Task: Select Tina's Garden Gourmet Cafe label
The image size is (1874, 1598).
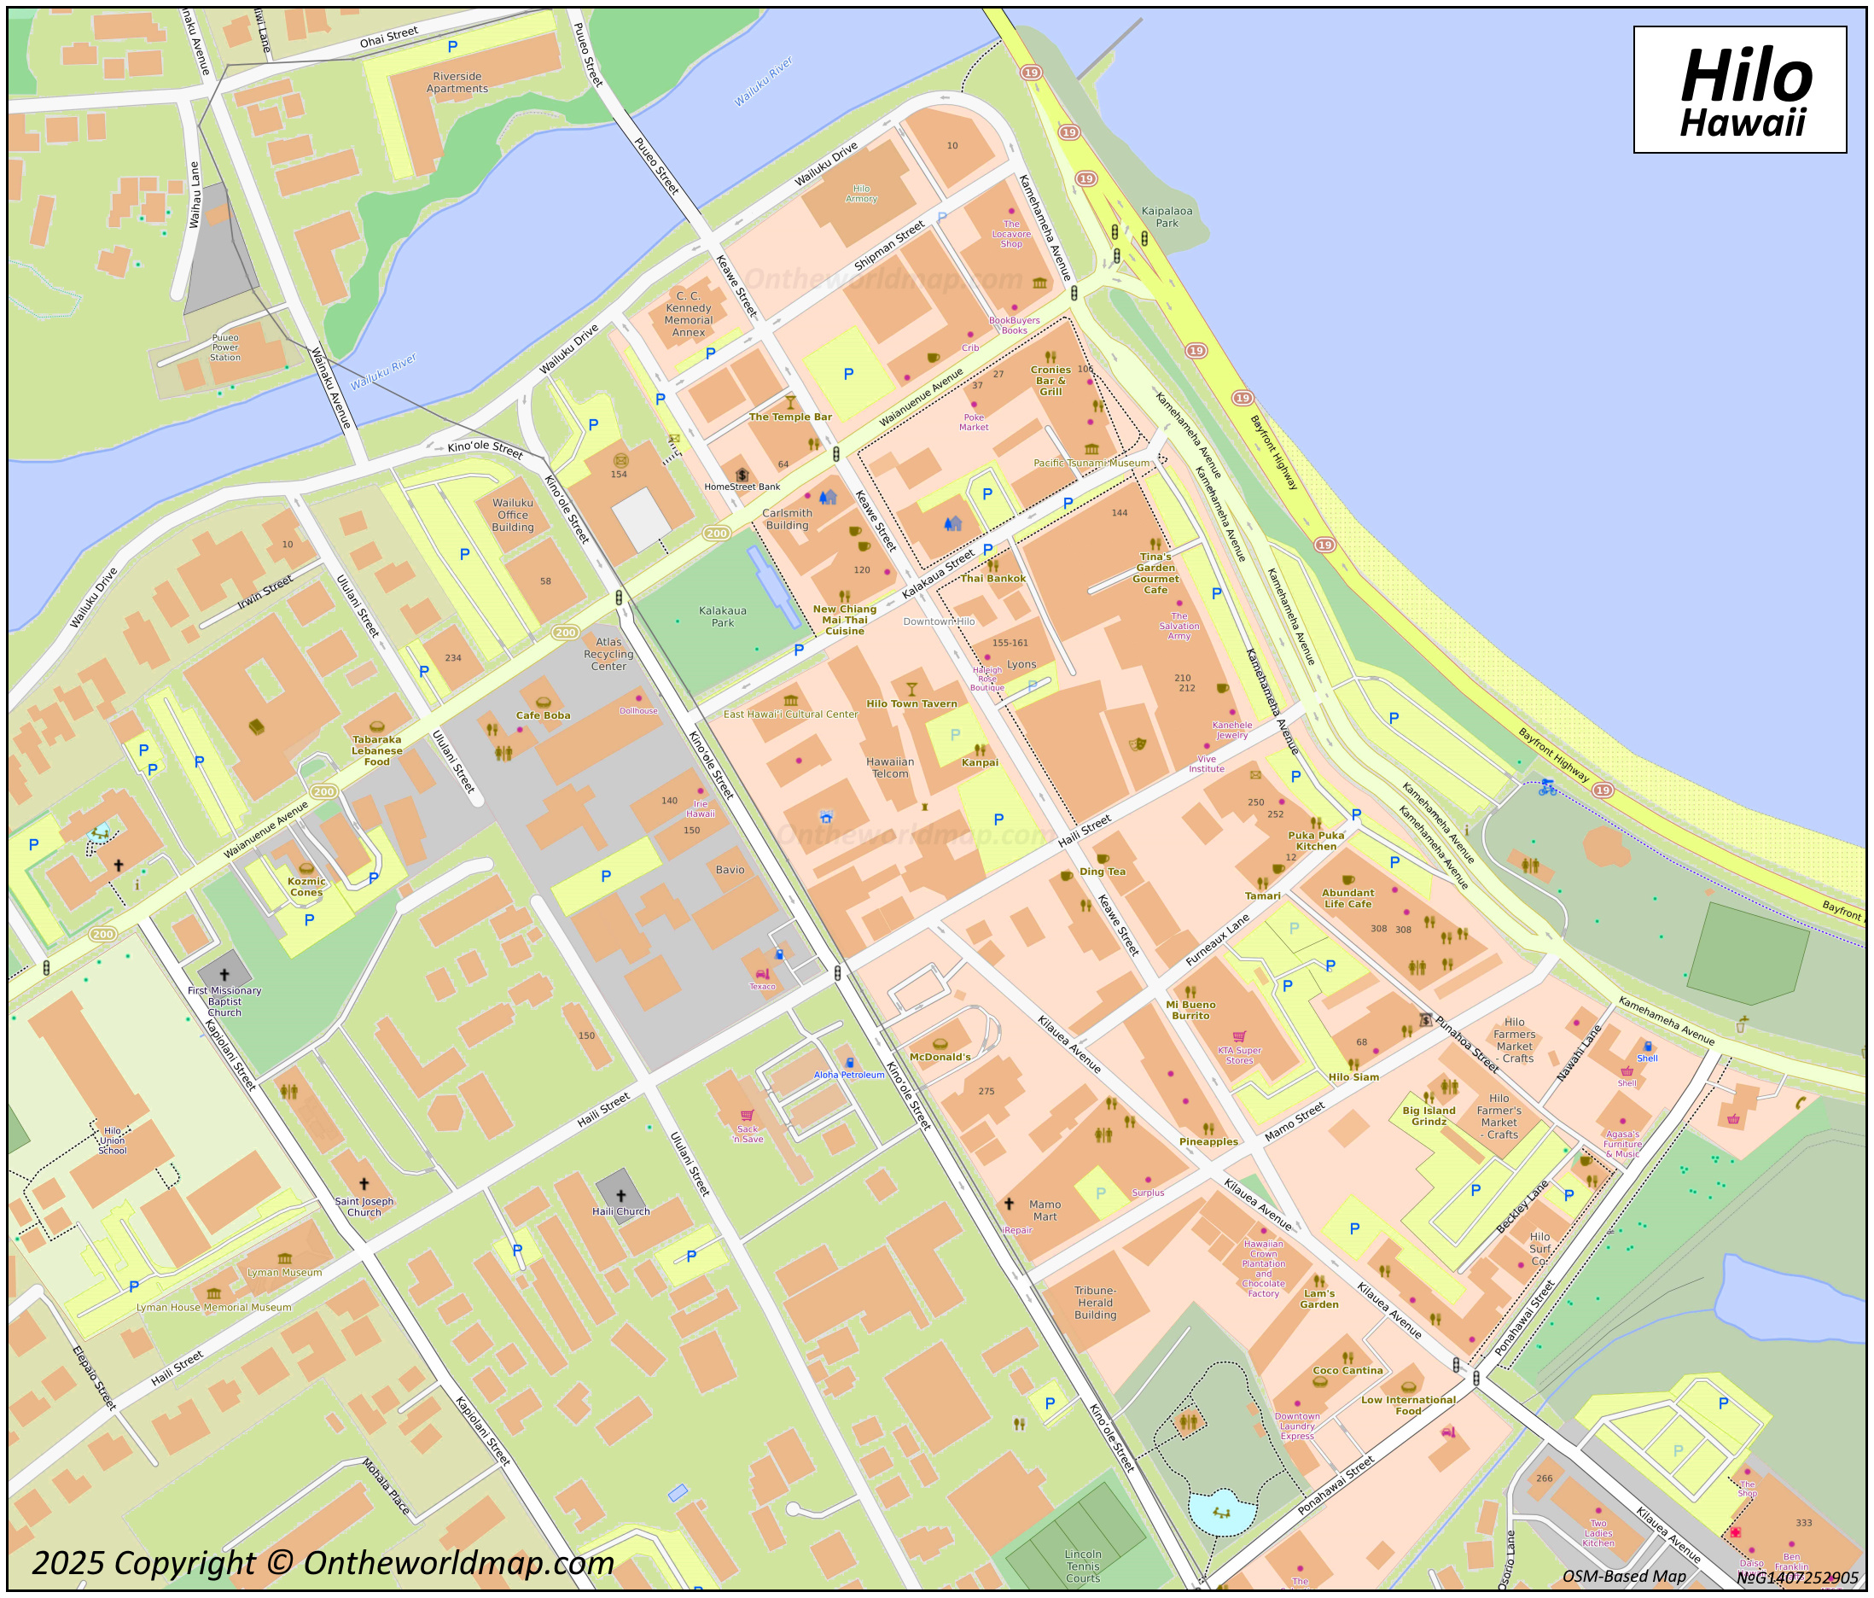Action: [1155, 573]
